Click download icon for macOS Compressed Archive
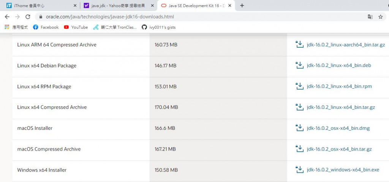This screenshot has width=389, height=182. pyautogui.click(x=300, y=149)
